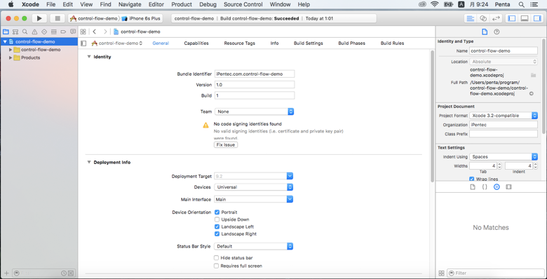The width and height of the screenshot is (547, 279).
Task: Select the Assistant editor button
Action: (483, 18)
